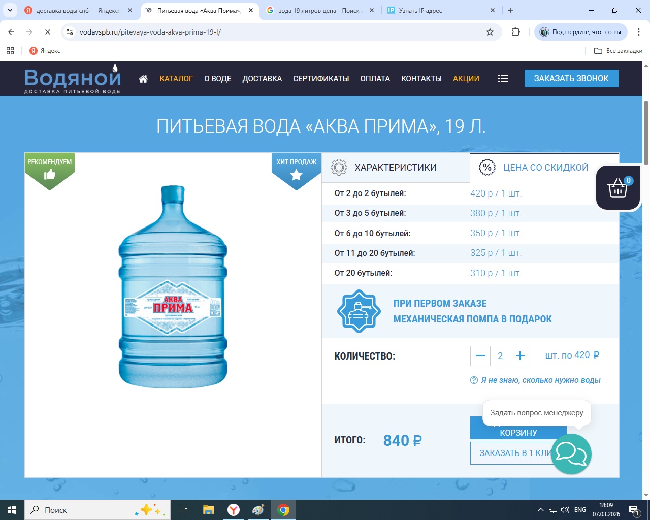Image resolution: width=650 pixels, height=520 pixels.
Task: Open the ХАРАКТЕРИСТИКИ product tab
Action: pos(396,168)
